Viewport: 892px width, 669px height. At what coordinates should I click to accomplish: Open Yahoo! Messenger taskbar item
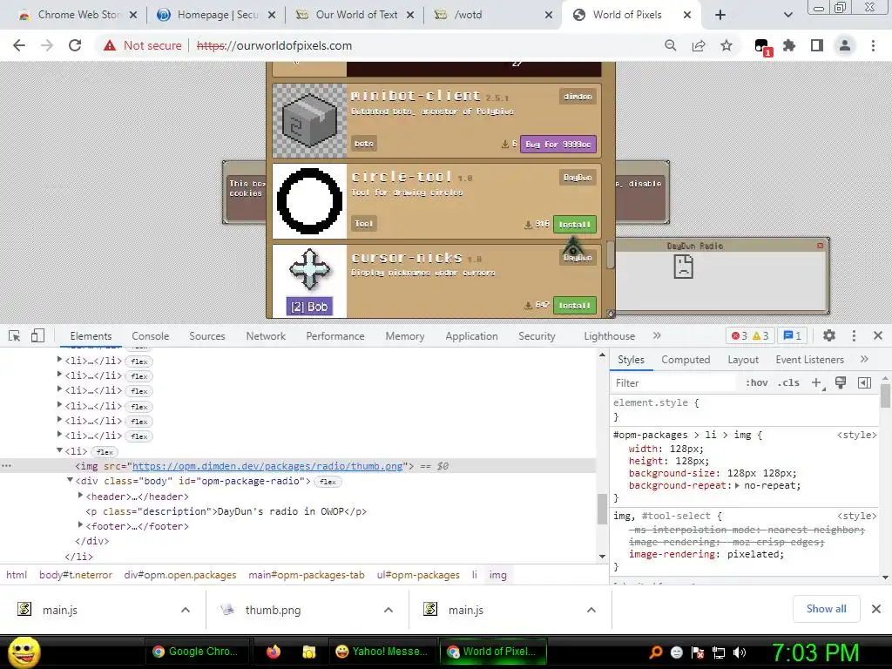(382, 652)
